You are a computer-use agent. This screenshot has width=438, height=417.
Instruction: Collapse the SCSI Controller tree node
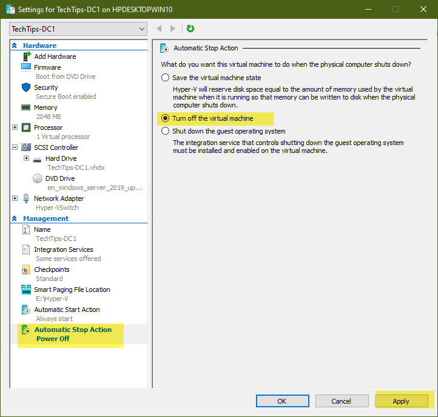click(x=15, y=147)
